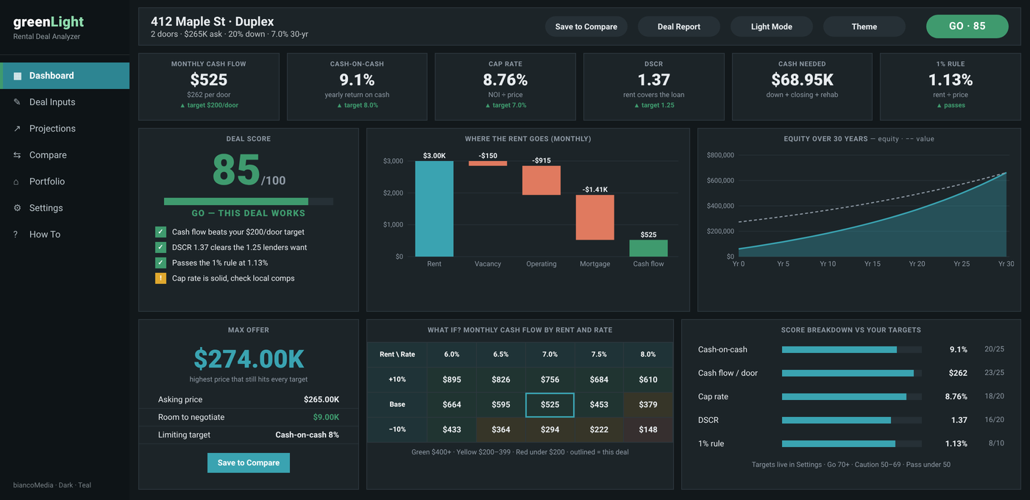Click the Compare arrows icon
This screenshot has width=1030, height=500.
point(17,155)
